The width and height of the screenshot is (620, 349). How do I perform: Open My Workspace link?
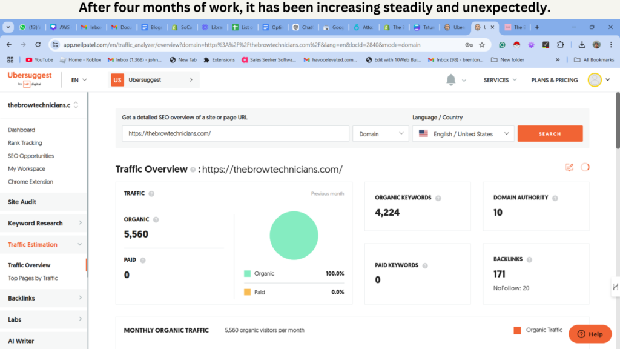coord(27,169)
